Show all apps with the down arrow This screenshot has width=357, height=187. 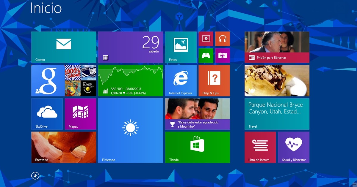35,175
